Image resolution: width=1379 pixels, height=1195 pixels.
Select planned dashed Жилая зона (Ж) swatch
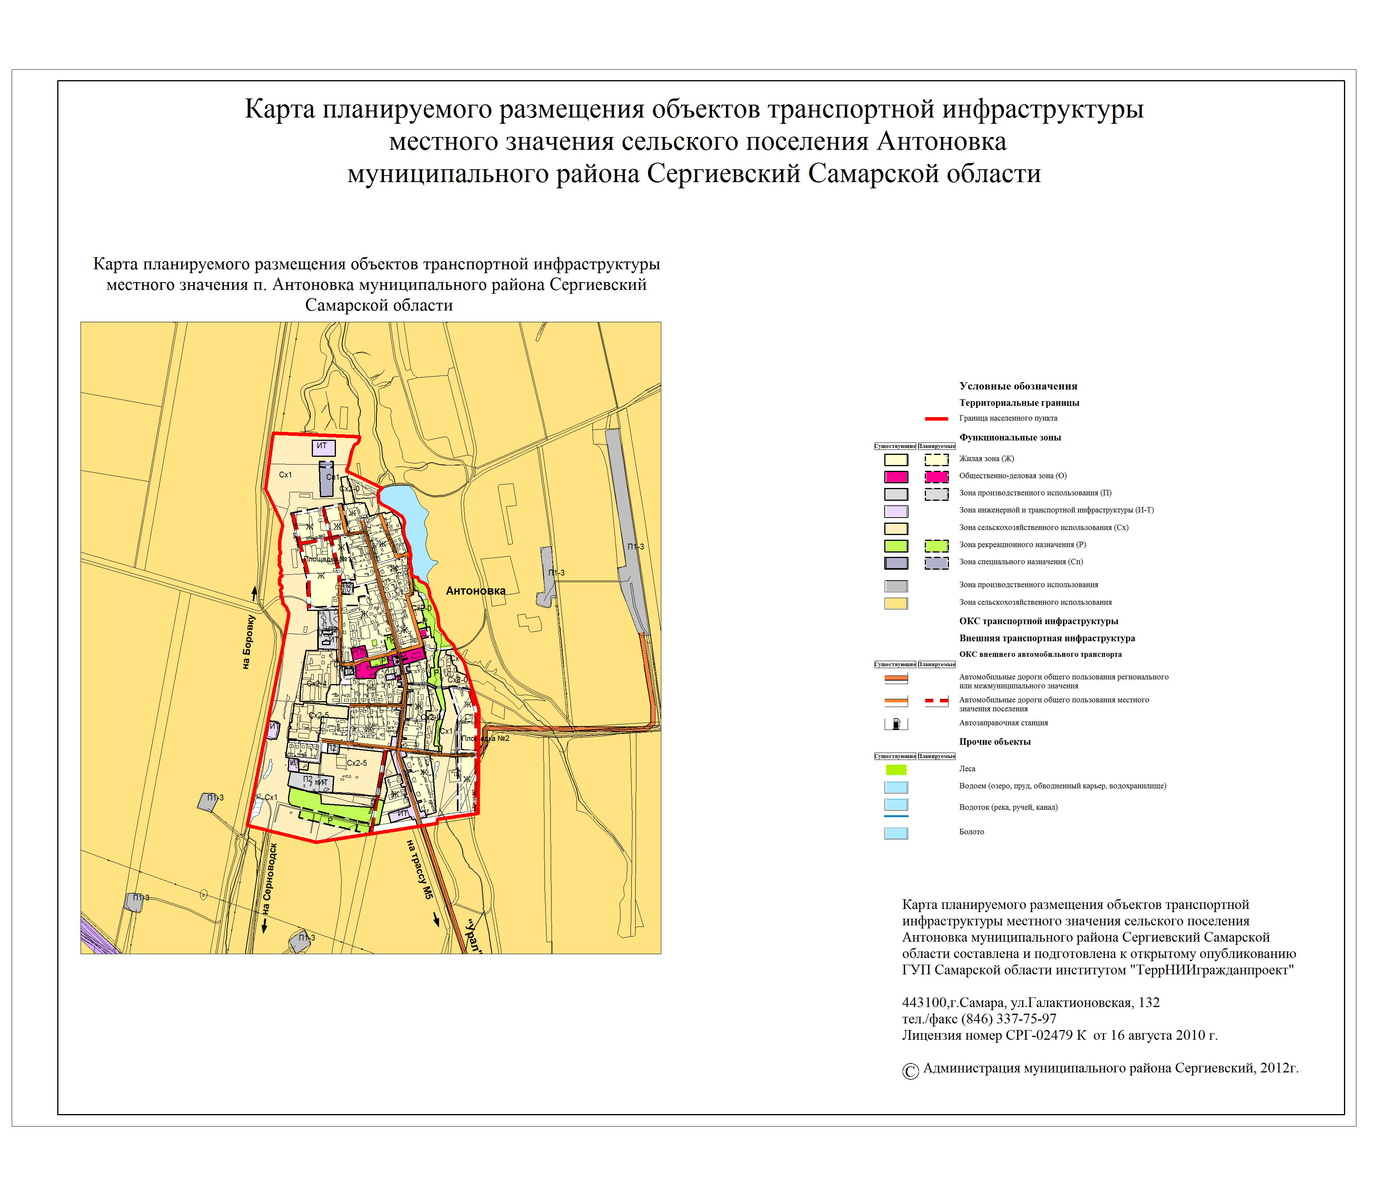coord(937,460)
